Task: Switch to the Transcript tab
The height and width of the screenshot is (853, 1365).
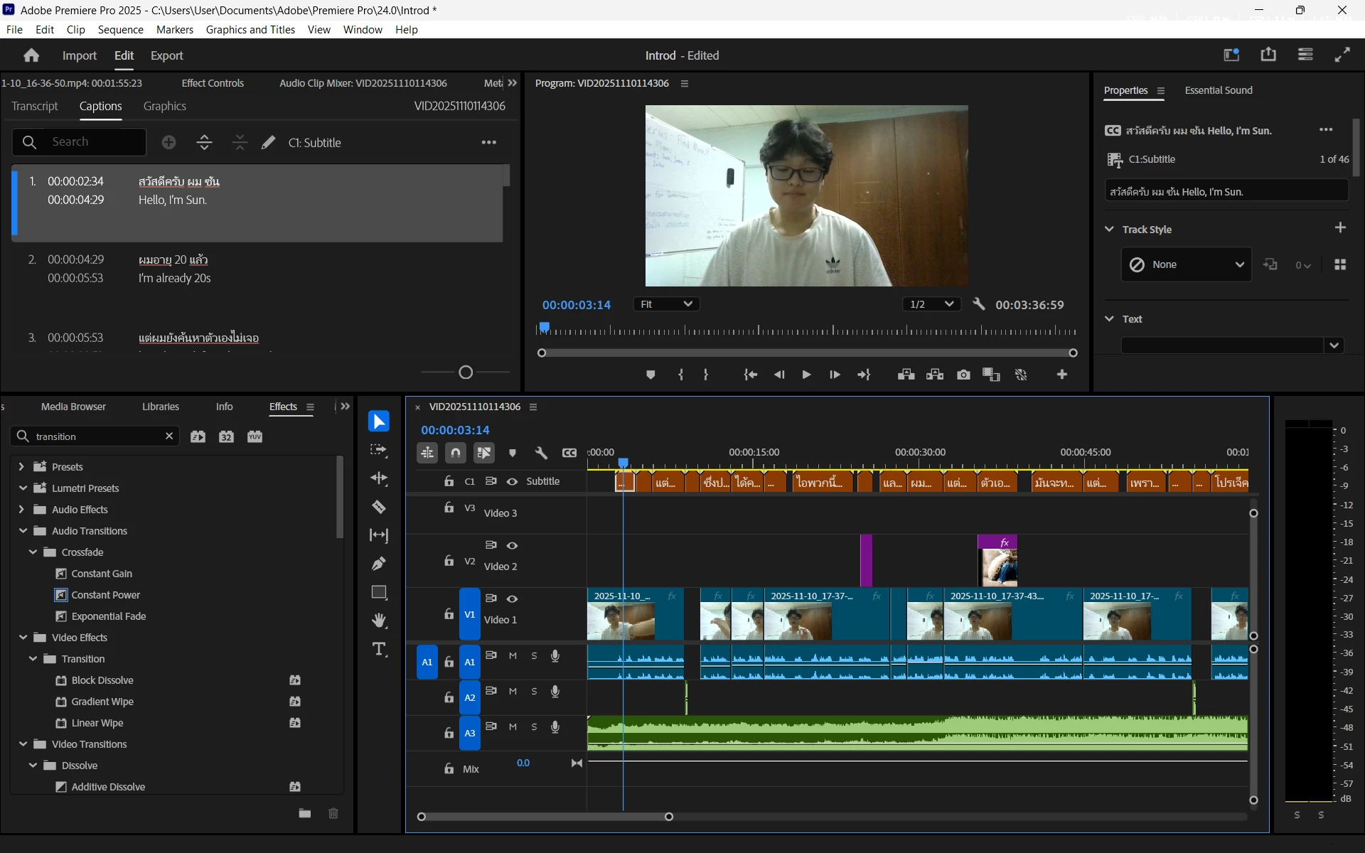Action: pos(35,106)
